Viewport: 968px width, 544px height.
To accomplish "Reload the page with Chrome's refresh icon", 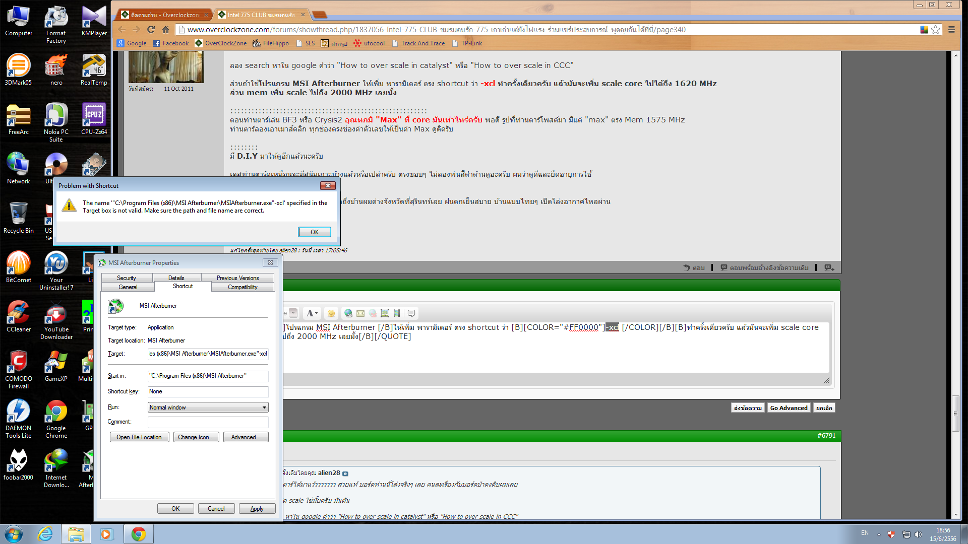I will tap(151, 29).
